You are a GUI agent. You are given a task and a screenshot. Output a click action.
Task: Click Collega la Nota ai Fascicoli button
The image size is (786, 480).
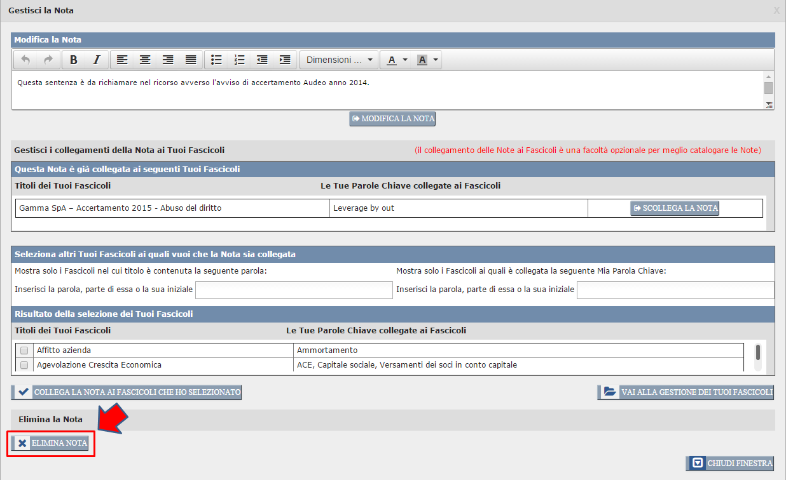point(127,392)
